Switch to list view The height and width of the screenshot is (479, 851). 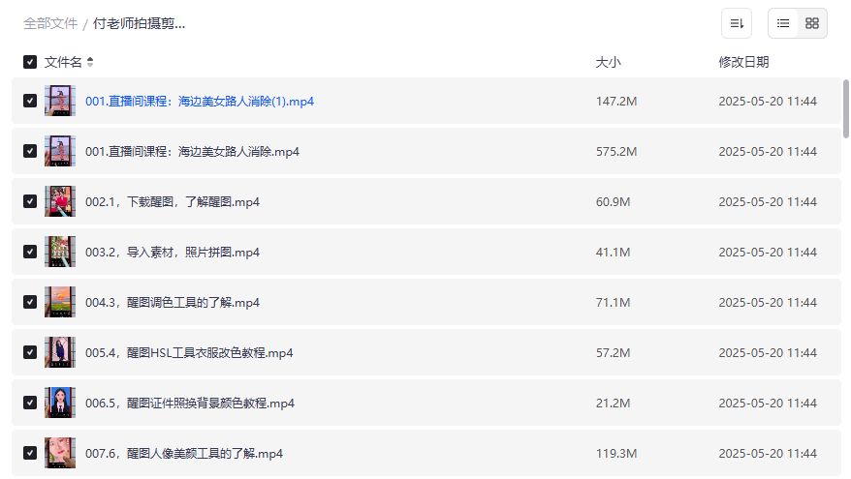pos(782,23)
